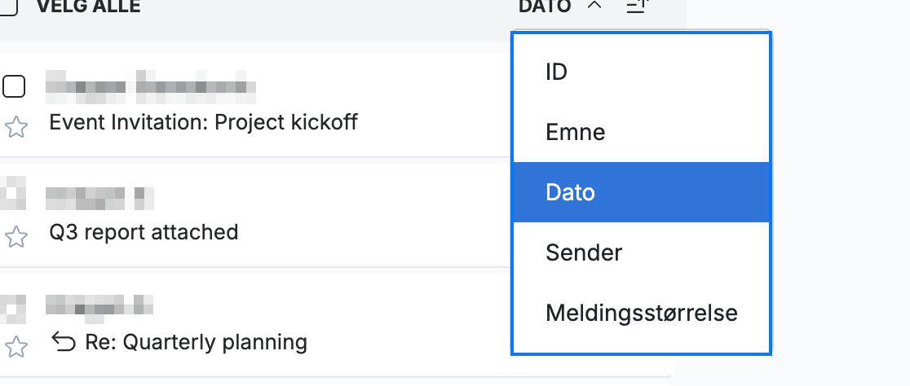910x386 pixels.
Task: Choose Emne from the sort list
Action: coord(641,132)
